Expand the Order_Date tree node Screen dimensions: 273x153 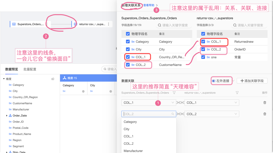tap(7, 116)
